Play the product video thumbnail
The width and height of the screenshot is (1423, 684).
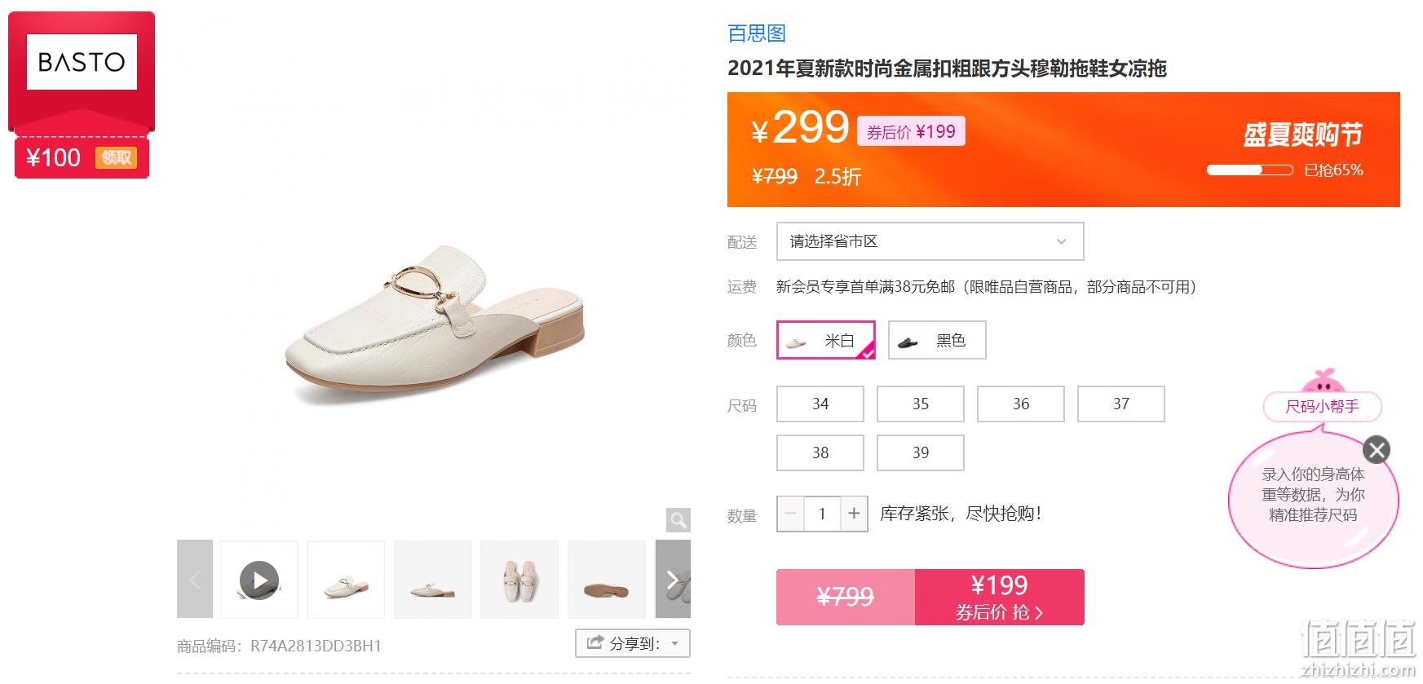[x=259, y=580]
